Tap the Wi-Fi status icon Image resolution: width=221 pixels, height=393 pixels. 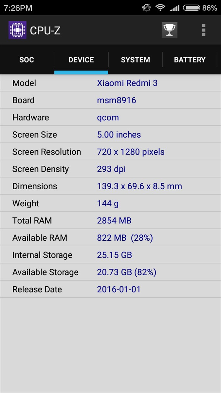point(160,8)
